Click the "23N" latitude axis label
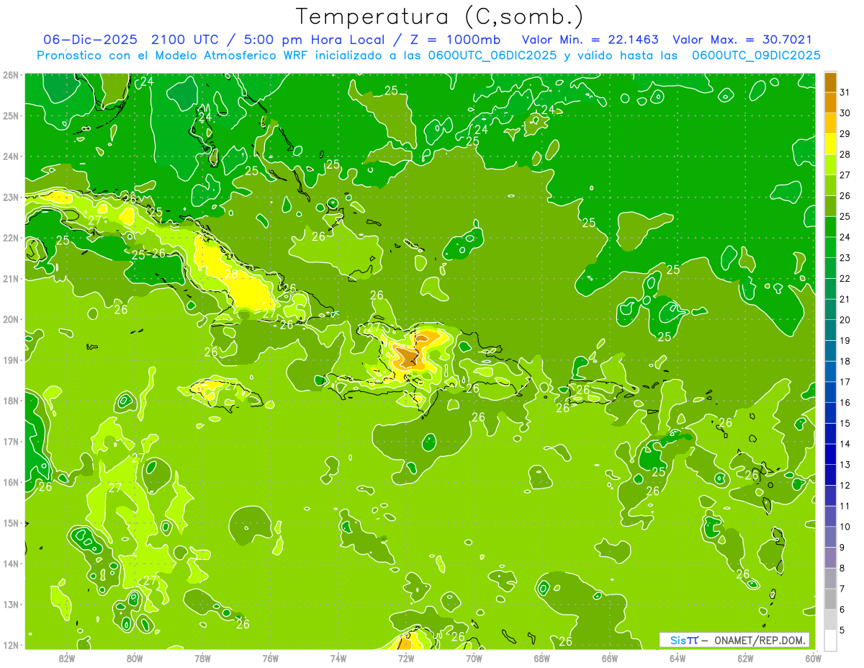This screenshot has width=864, height=668. point(10,197)
